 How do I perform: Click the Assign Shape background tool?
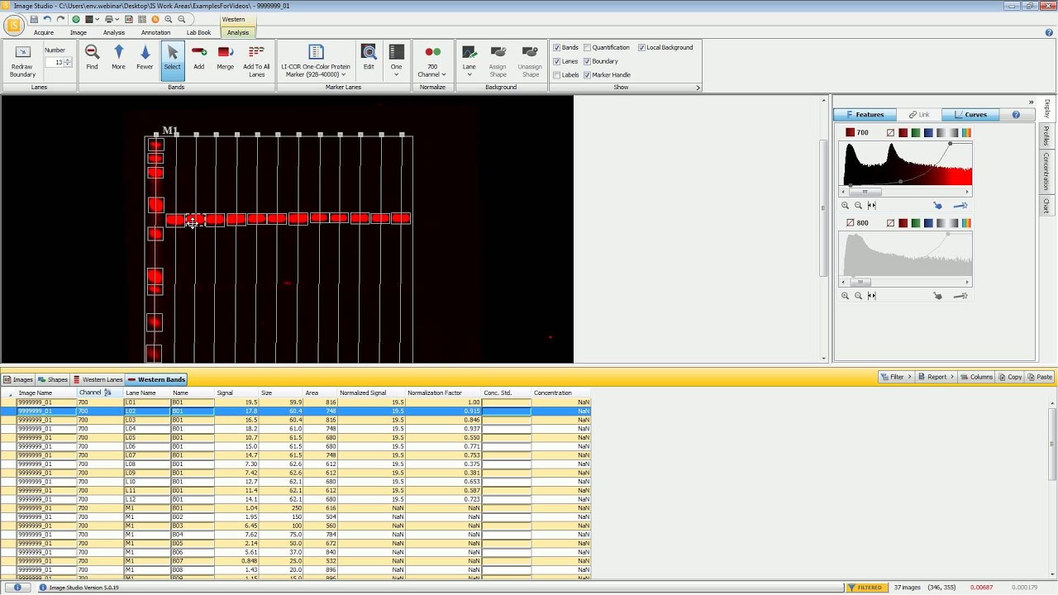tap(498, 61)
